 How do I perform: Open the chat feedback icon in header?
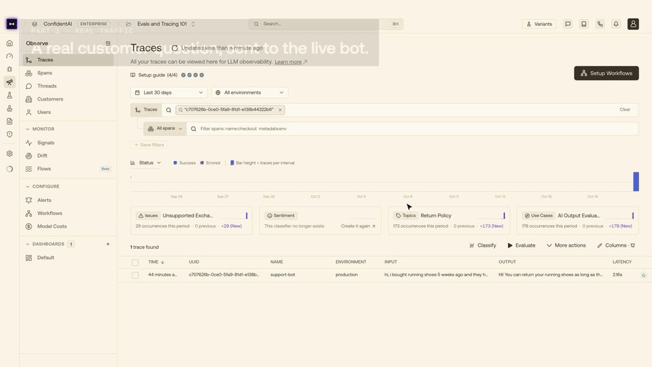(568, 24)
